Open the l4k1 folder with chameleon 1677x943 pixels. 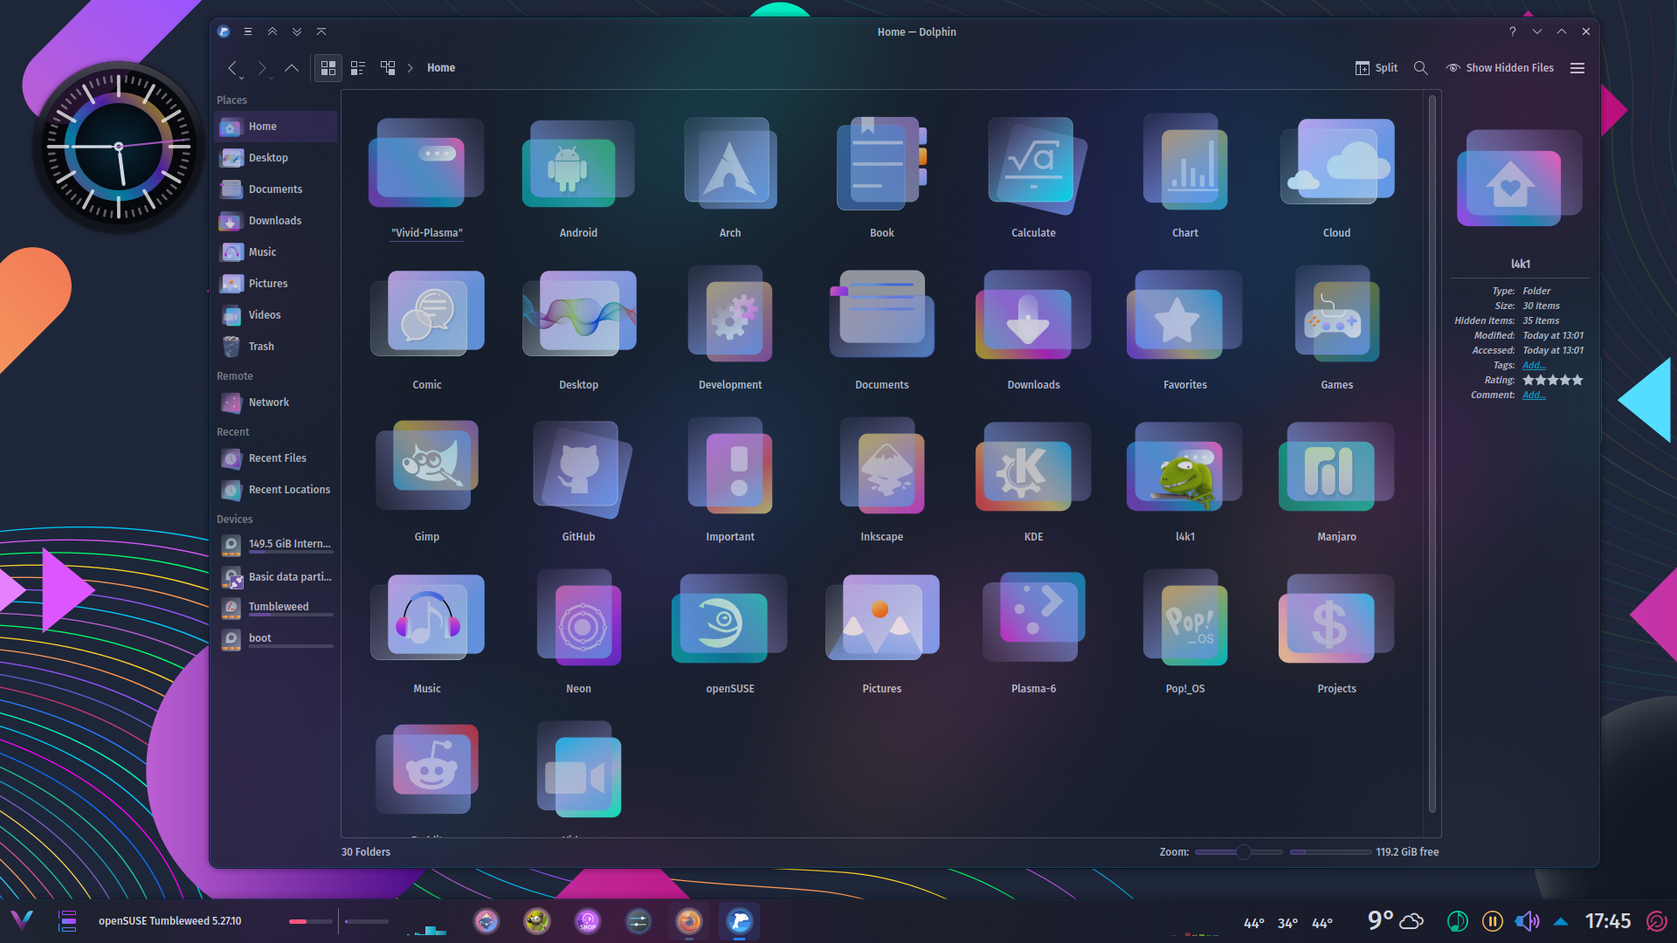(1185, 482)
